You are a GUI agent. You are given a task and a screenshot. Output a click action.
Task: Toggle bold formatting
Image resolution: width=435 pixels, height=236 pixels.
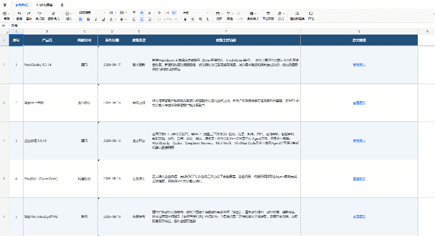(81, 19)
